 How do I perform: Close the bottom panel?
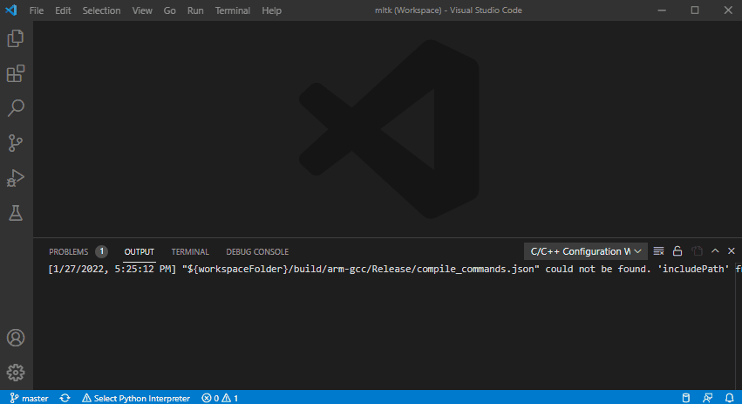(x=730, y=251)
